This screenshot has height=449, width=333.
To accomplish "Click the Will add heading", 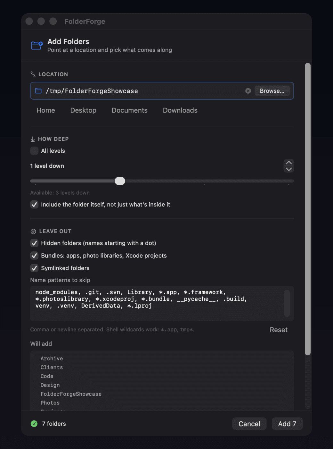I will tap(41, 344).
